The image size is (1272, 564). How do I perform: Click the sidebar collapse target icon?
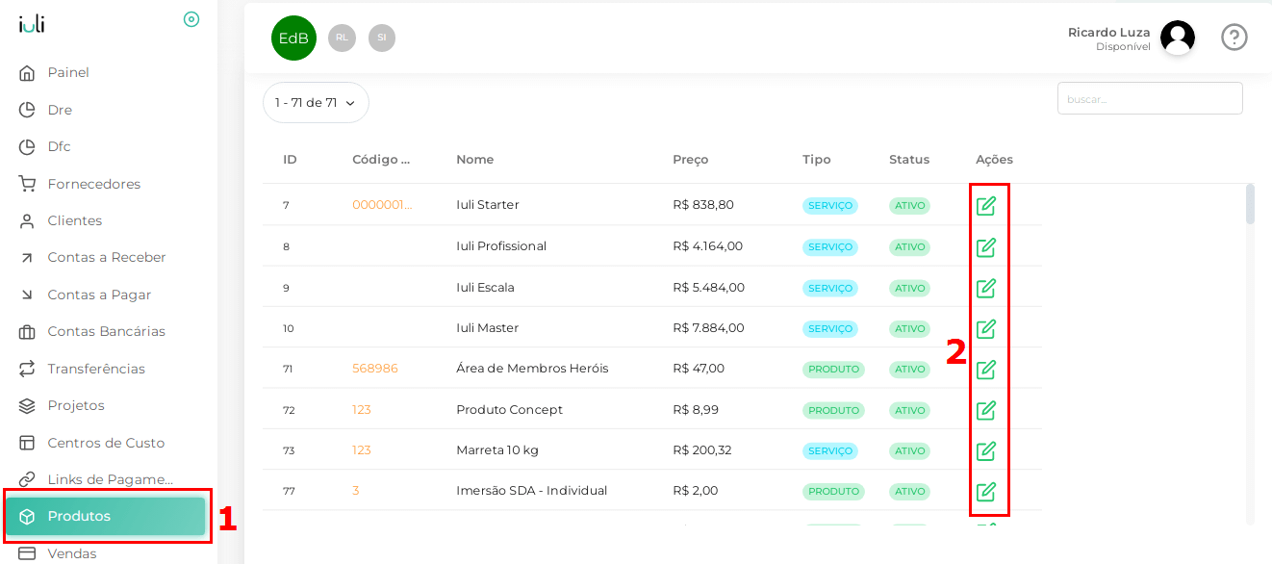click(x=191, y=19)
